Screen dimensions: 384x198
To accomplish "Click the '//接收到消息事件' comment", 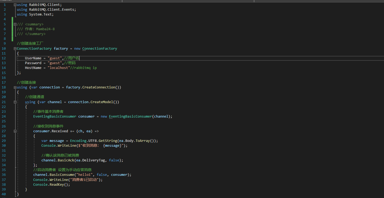I will click(48, 126).
